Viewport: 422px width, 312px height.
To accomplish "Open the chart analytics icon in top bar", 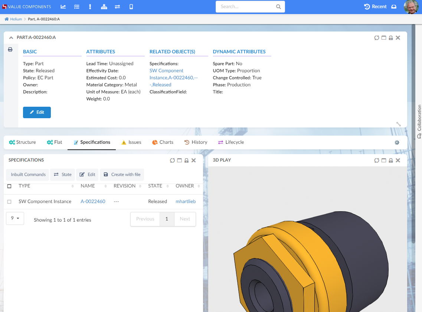I will pyautogui.click(x=63, y=7).
